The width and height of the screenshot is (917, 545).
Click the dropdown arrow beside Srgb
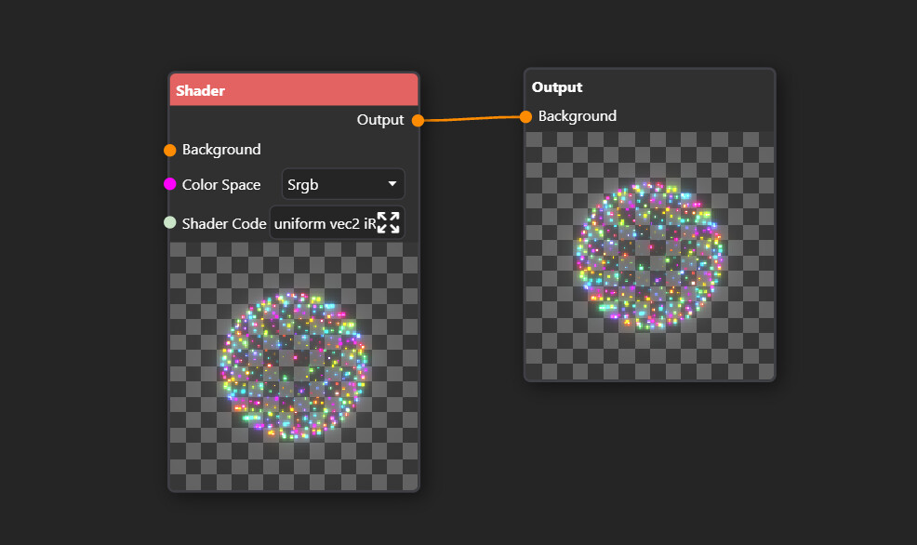[392, 184]
